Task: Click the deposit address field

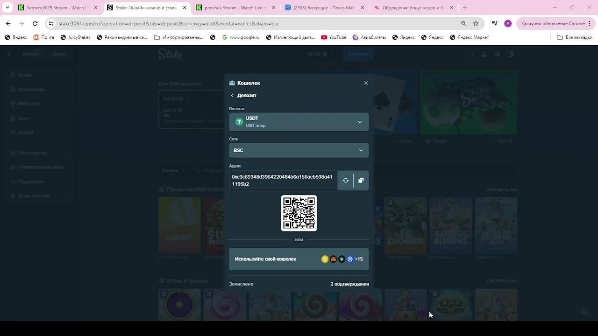Action: [283, 181]
